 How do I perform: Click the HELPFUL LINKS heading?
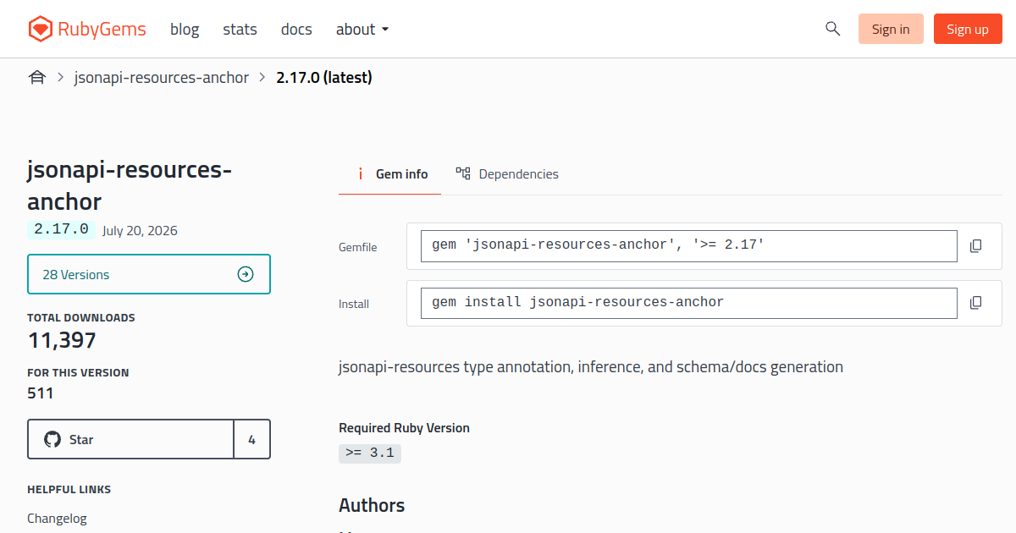tap(69, 490)
